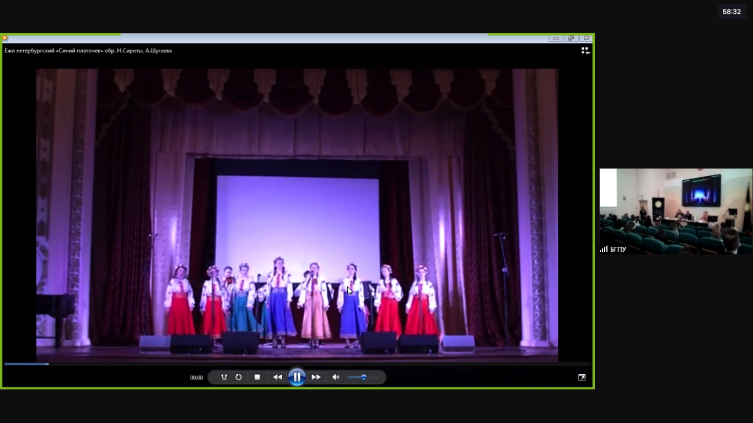Pause the playing video

pos(297,377)
